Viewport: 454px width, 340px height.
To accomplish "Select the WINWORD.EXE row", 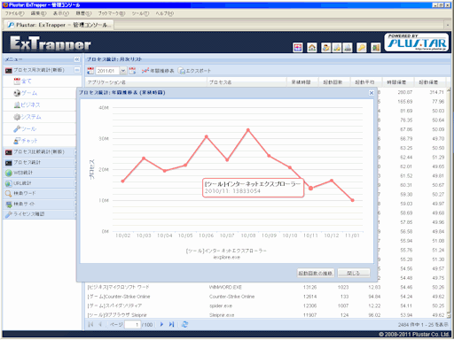I will (x=266, y=287).
